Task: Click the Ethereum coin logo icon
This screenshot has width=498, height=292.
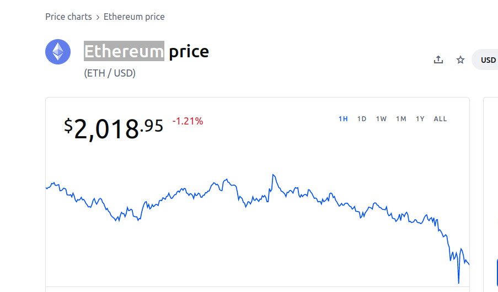Action: point(58,52)
